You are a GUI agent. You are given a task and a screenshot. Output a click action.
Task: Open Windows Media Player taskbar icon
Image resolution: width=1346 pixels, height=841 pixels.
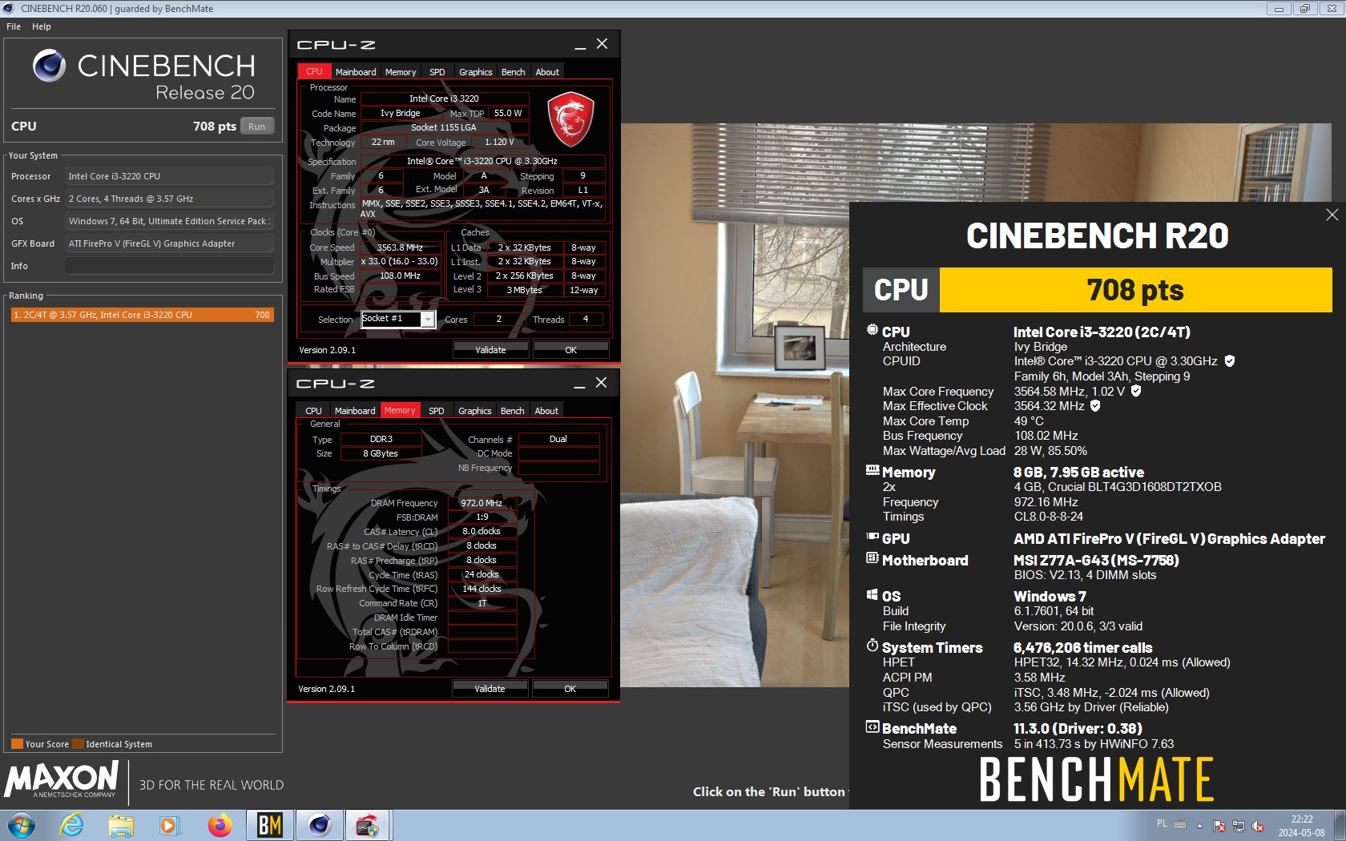point(169,825)
